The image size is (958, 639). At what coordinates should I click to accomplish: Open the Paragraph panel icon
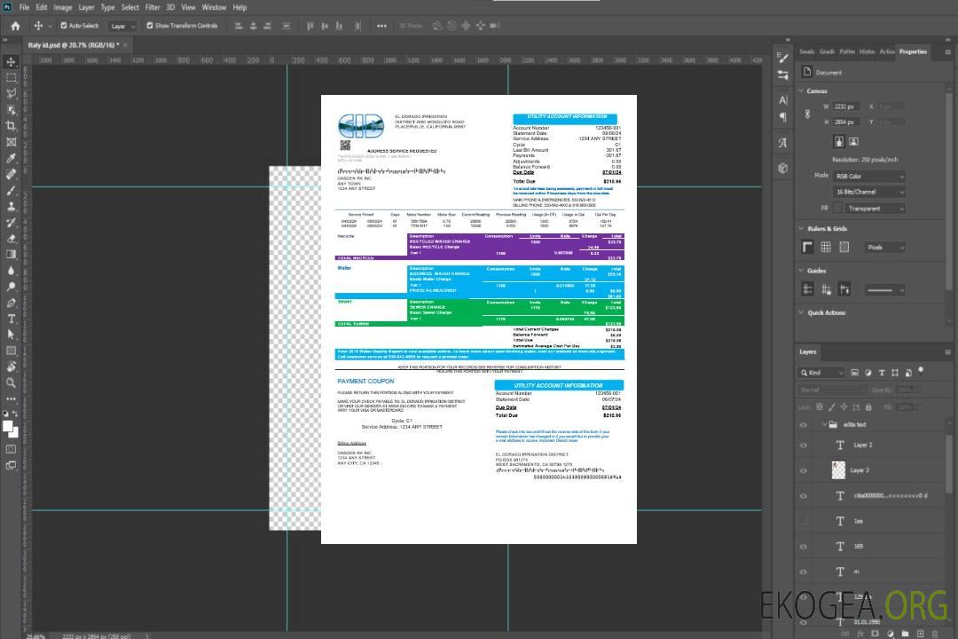782,117
